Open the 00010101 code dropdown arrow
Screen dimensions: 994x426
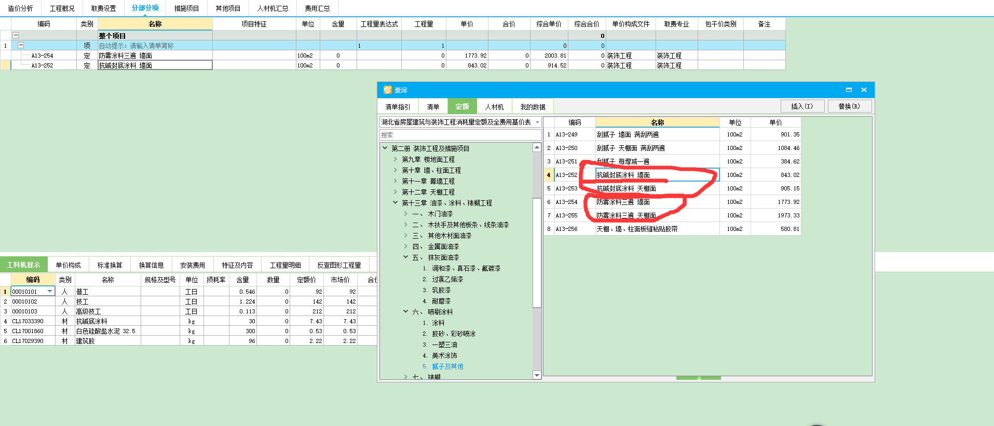[50, 291]
